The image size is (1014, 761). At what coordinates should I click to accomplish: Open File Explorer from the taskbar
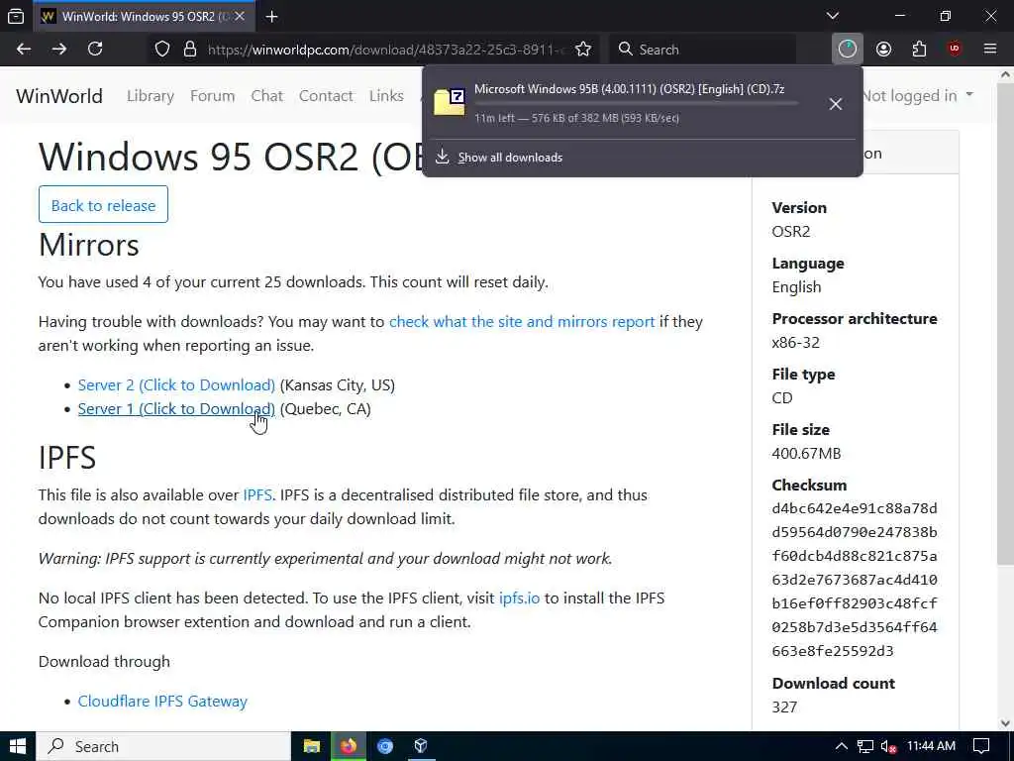[x=312, y=746]
